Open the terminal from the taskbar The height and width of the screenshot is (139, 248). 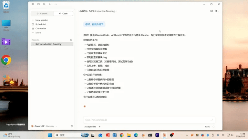point(150,135)
